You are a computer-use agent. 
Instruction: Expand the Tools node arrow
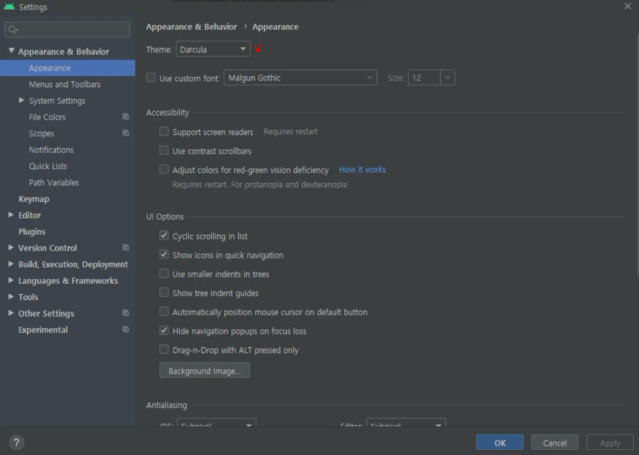click(x=12, y=296)
